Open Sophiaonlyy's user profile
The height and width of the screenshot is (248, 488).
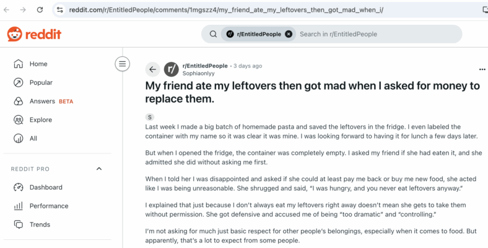click(x=199, y=74)
